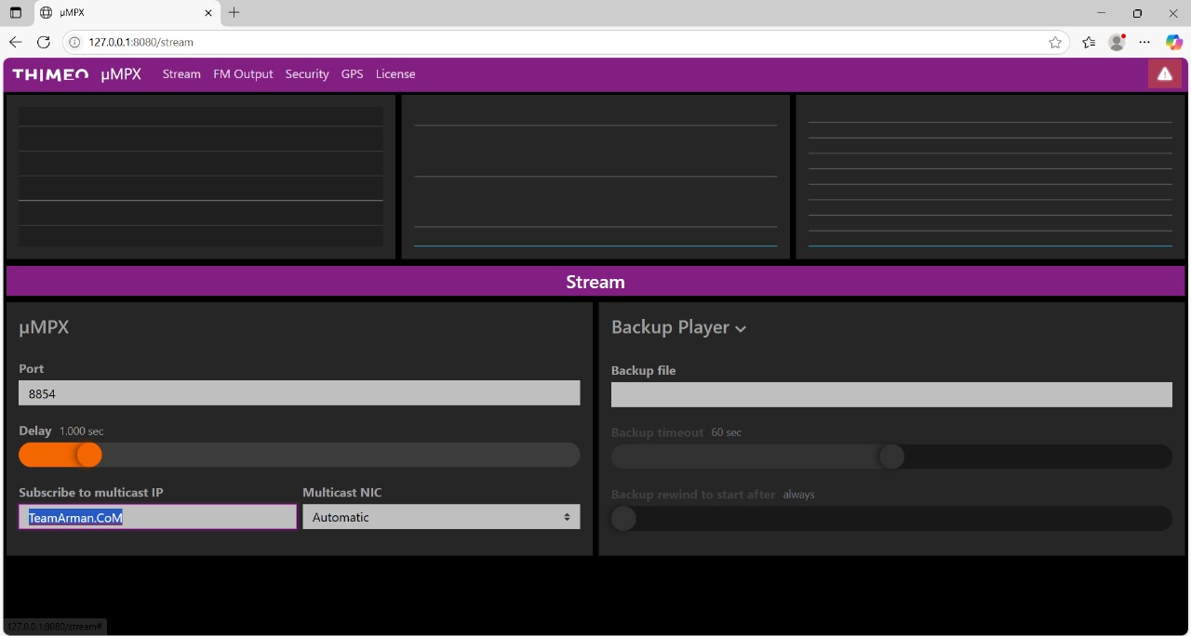Open the Multicast NIC dropdown
This screenshot has height=636, width=1191.
(x=441, y=517)
